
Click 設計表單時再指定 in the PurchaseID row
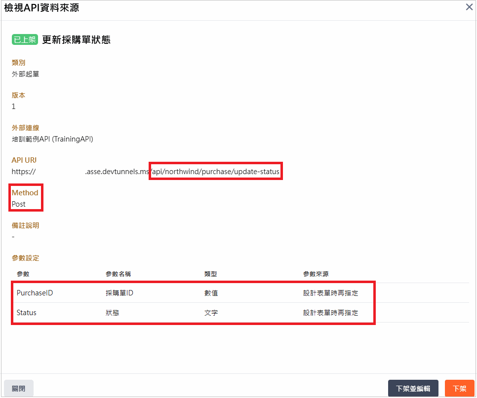click(331, 293)
